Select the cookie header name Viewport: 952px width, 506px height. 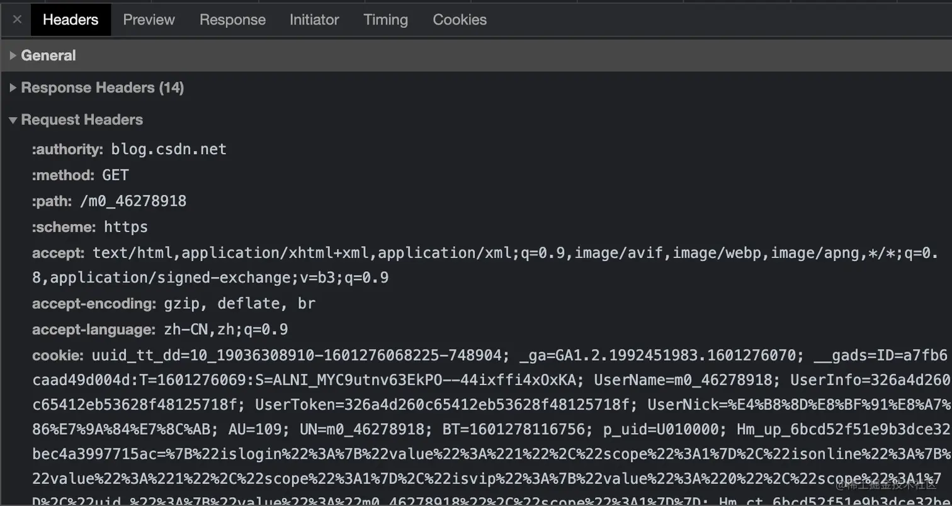57,356
